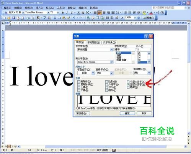This screenshot has height=154, width=191.
Task: Click the spelling status book icon
Action: click(x=114, y=150)
